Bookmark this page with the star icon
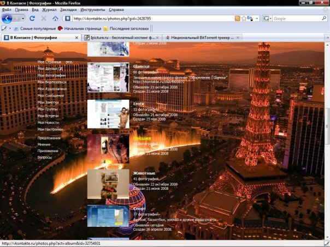 click(x=244, y=19)
